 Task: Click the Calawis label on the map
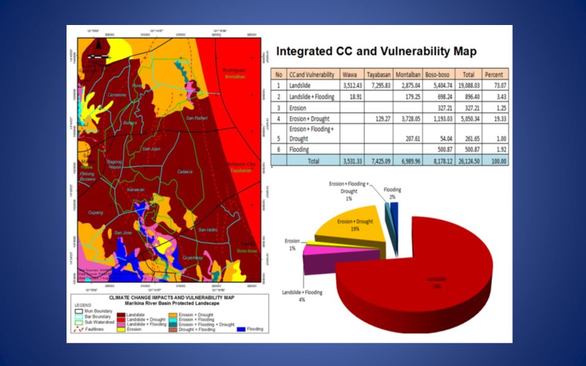click(x=184, y=172)
